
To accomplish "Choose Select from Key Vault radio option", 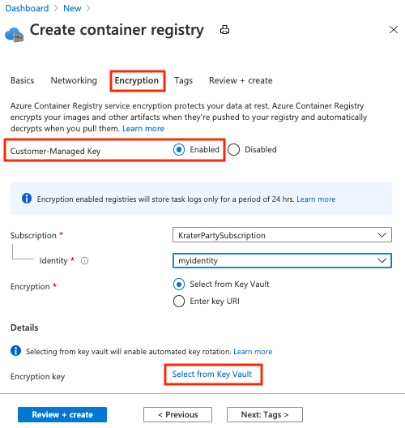I will click(x=179, y=285).
